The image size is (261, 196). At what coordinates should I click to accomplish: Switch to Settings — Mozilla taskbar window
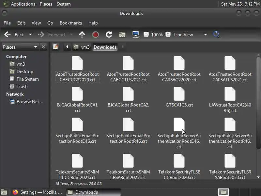37,192
